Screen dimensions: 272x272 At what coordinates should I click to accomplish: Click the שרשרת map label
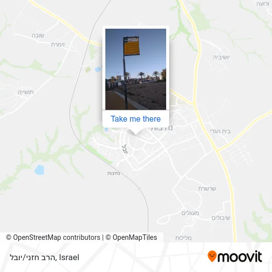[x=207, y=188]
